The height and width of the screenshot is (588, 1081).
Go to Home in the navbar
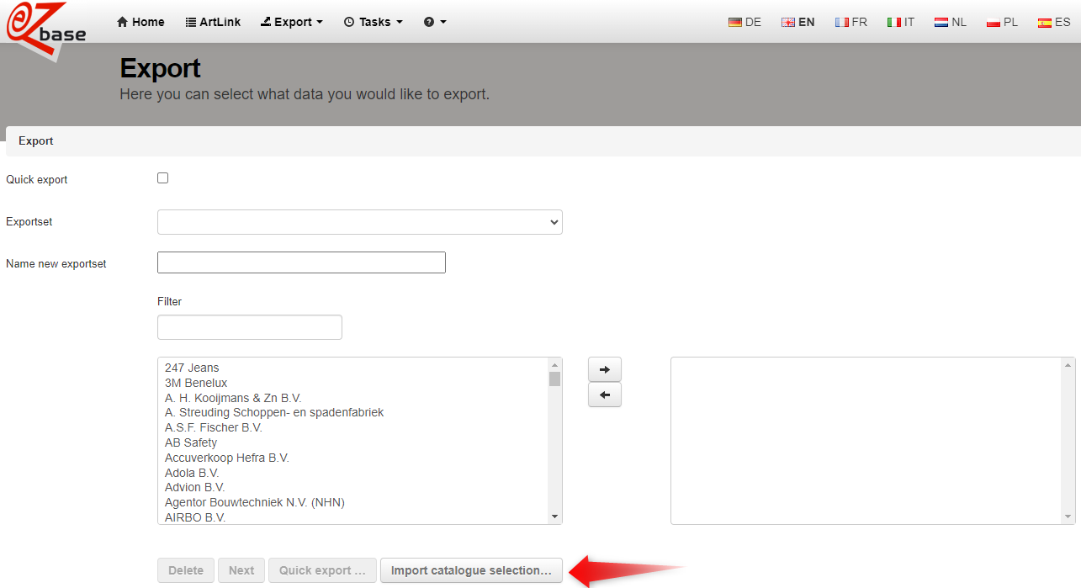tap(140, 22)
